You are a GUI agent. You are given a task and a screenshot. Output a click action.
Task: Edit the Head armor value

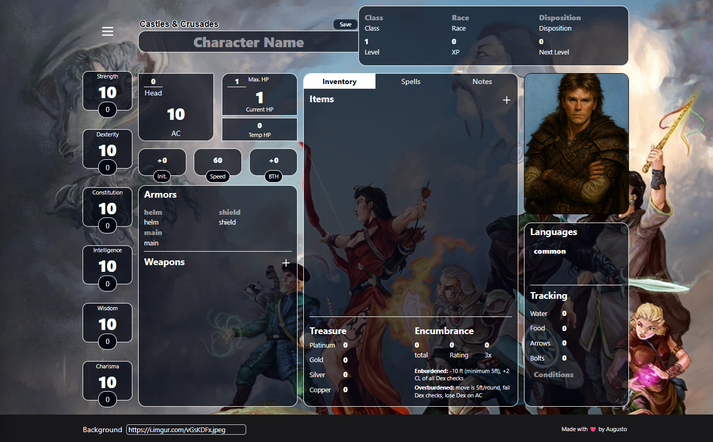click(153, 81)
